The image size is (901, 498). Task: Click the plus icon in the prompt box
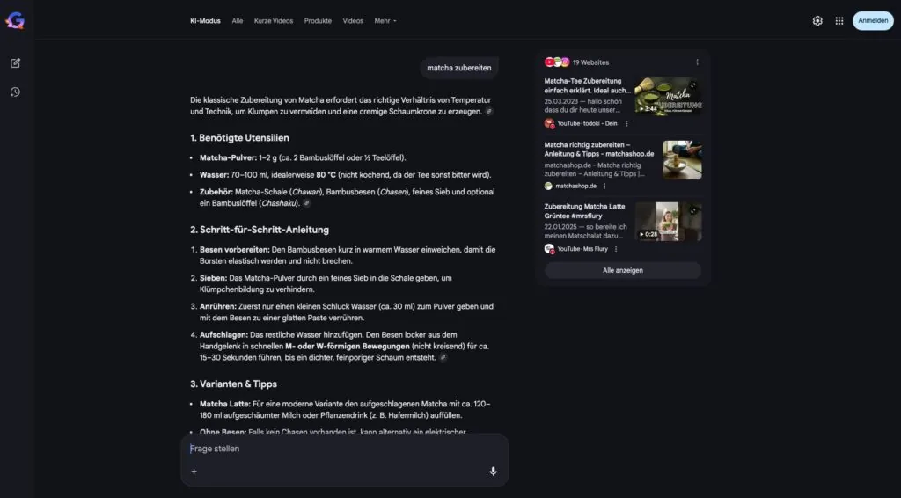tap(194, 472)
